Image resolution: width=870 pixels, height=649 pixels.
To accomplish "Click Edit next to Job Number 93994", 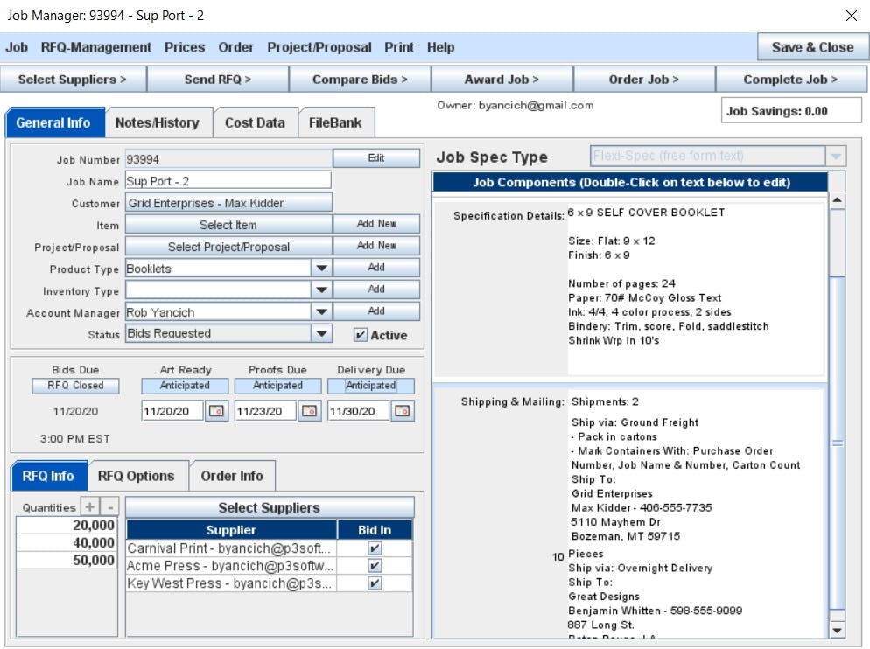I will (x=376, y=157).
